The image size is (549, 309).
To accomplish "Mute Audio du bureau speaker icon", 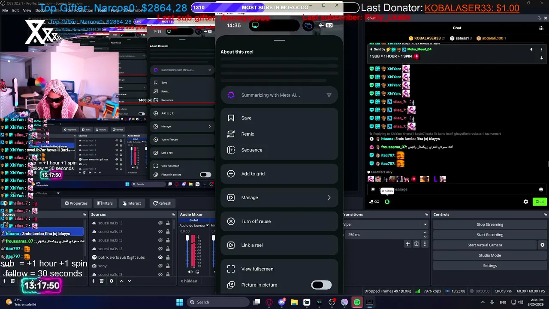I will [190, 272].
